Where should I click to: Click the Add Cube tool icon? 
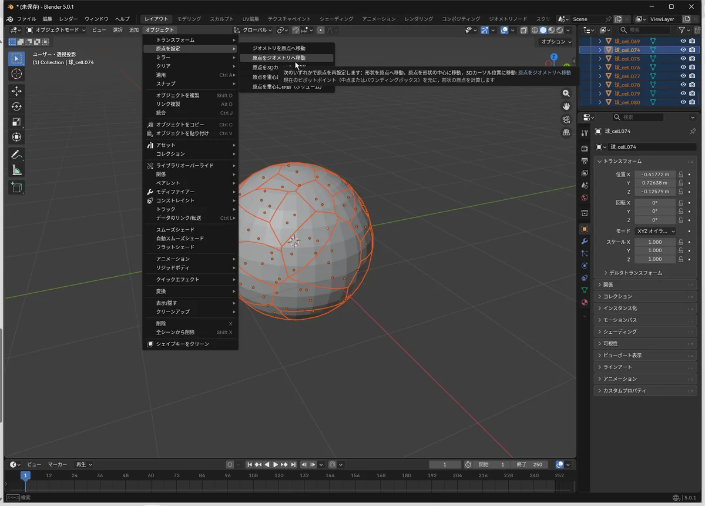[x=16, y=187]
